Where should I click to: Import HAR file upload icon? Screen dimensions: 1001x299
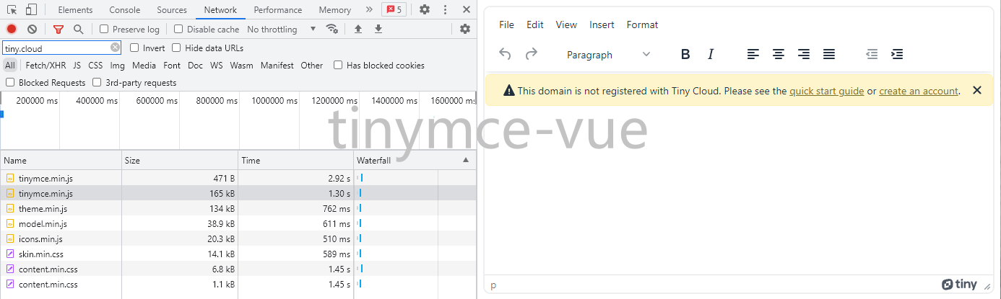pos(357,29)
